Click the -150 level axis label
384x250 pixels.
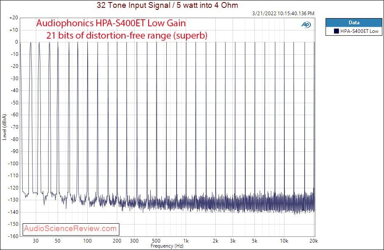[x=14, y=224]
